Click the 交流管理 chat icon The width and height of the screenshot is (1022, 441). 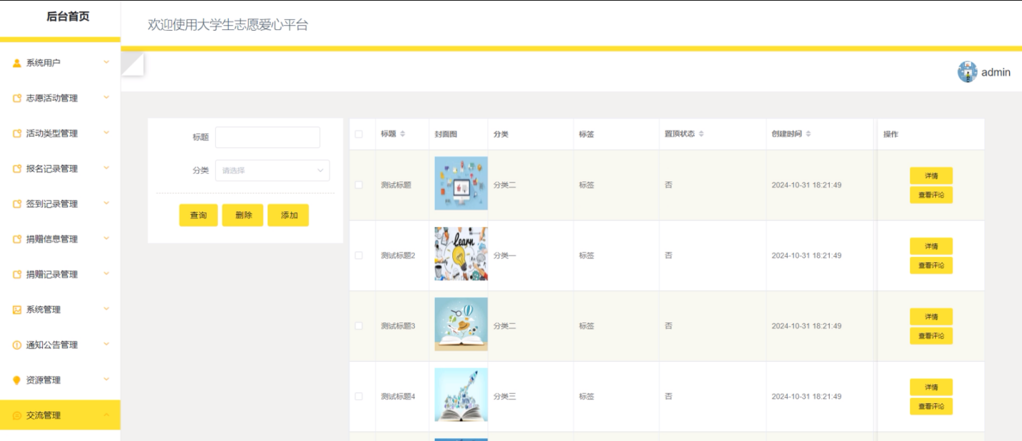[x=17, y=415]
